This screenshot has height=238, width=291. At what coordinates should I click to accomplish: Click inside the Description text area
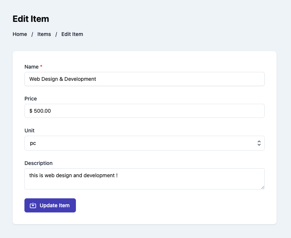(144, 179)
